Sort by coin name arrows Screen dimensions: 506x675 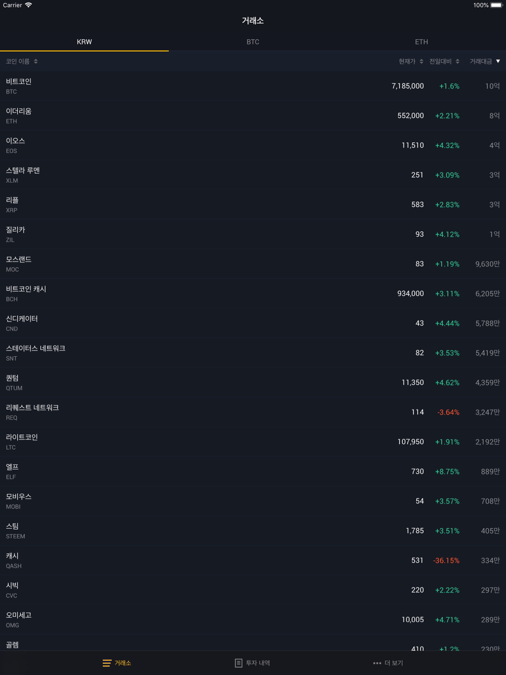[x=36, y=61]
